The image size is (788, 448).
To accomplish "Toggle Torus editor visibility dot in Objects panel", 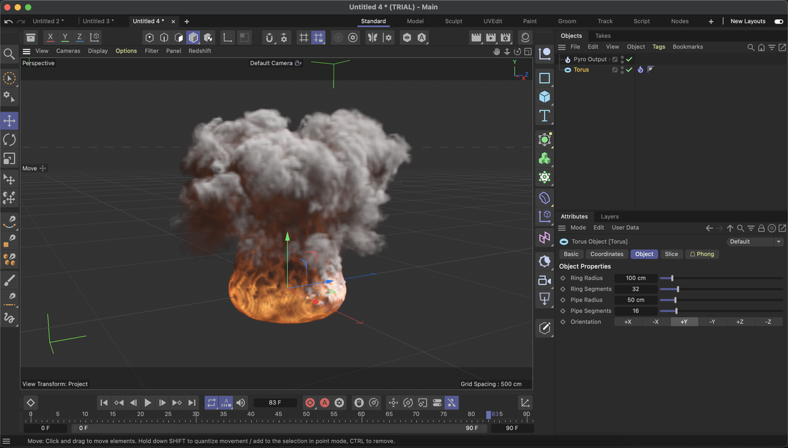I will click(x=622, y=67).
